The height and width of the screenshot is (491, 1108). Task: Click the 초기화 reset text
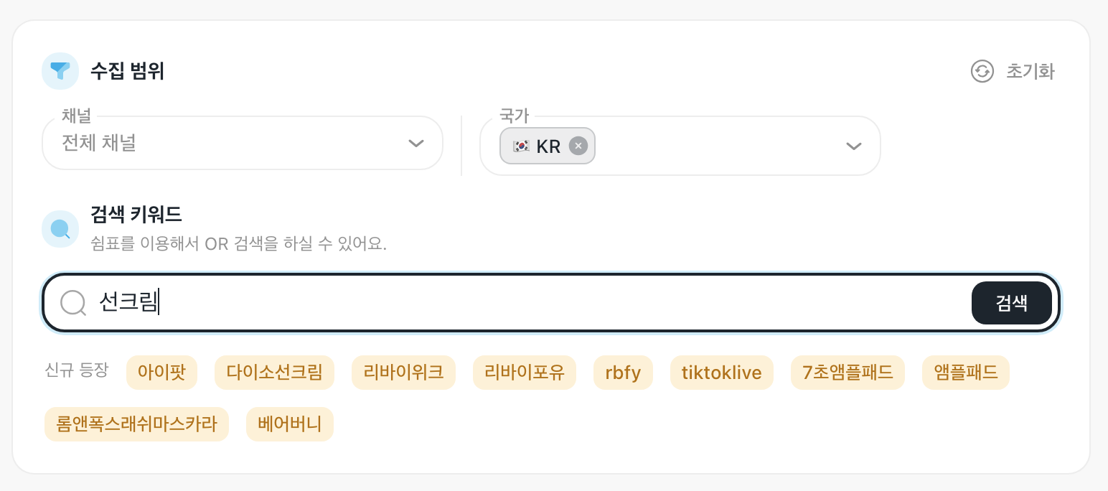[1030, 71]
